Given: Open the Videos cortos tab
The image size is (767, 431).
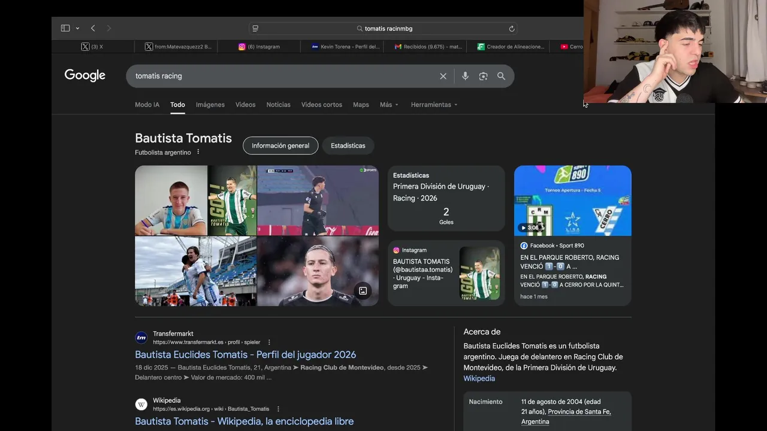Looking at the screenshot, I should tap(322, 105).
